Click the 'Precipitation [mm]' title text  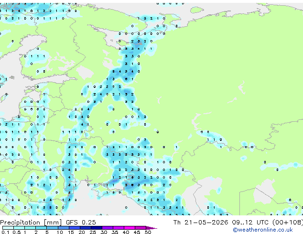[31, 223]
